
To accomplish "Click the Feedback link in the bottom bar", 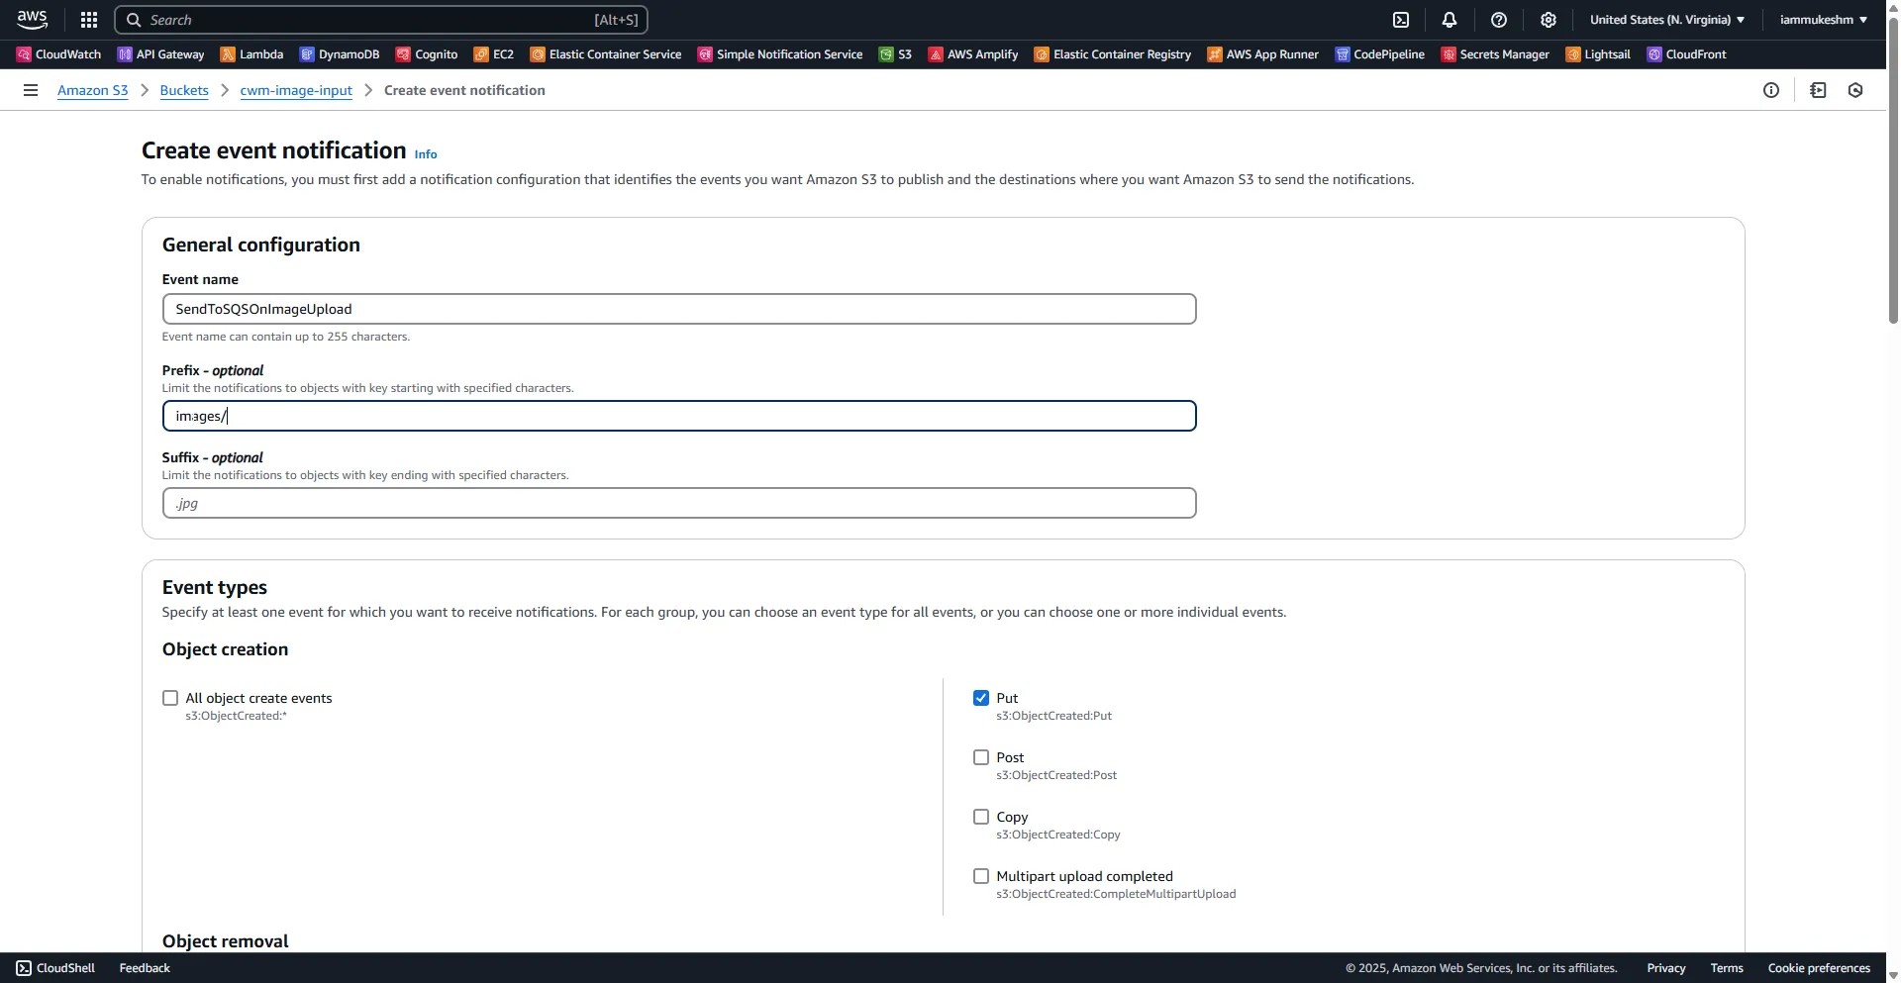I will [144, 967].
